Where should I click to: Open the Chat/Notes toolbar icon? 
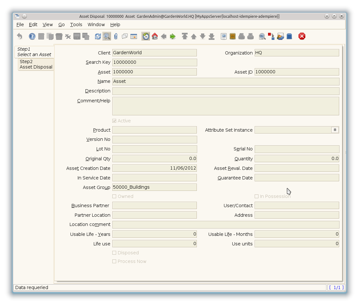click(x=124, y=36)
